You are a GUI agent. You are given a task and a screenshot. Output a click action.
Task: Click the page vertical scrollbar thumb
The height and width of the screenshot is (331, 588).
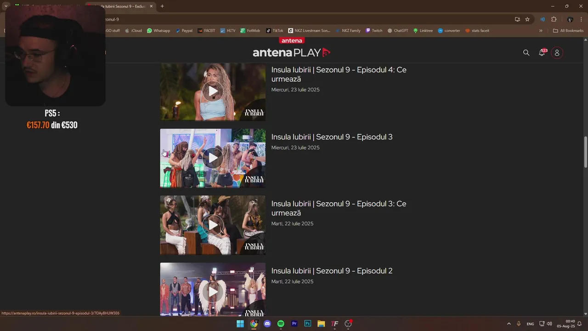tap(585, 152)
